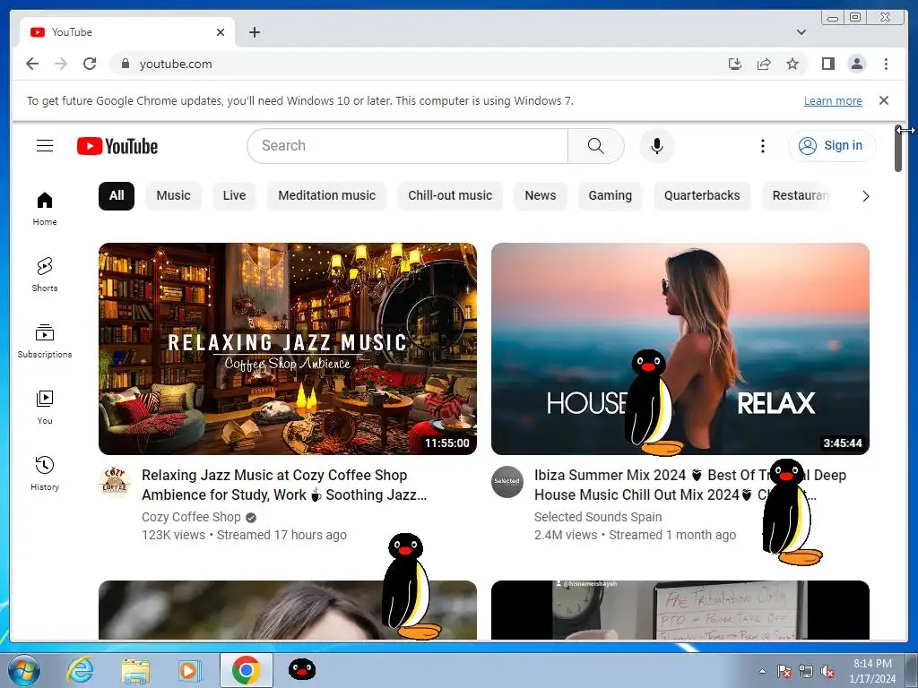Open Relaxing Jazz Music coffee shop thumbnail
Screen dimensions: 918x688
[x=288, y=348]
